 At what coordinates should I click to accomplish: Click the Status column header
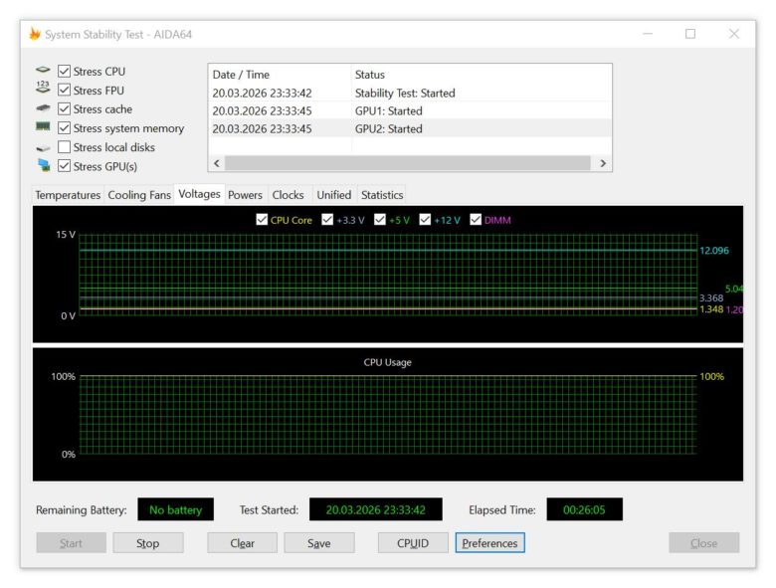482,75
